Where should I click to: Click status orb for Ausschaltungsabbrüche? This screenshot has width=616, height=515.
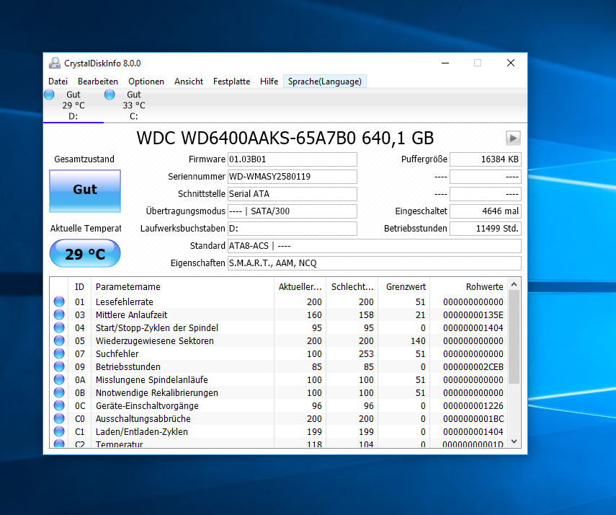click(x=59, y=418)
